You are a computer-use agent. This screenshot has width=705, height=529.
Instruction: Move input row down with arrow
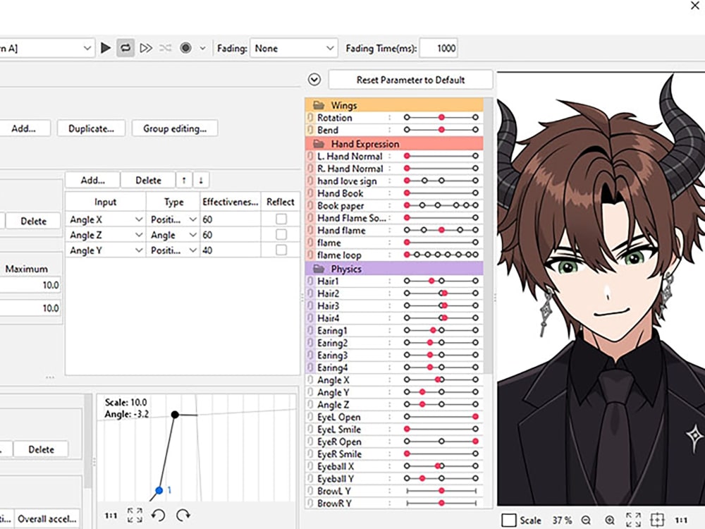pos(201,180)
